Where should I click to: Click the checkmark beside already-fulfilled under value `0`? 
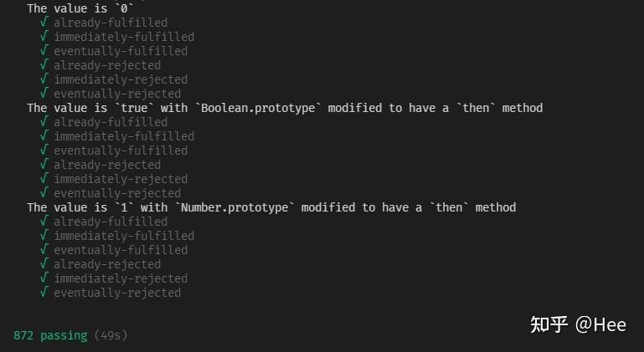coord(44,23)
